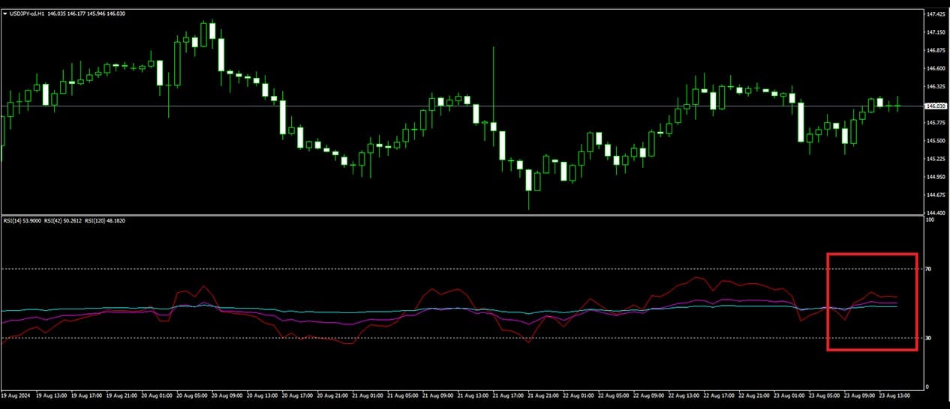The image size is (950, 409).
Task: Select the RSI(14) 53.9000 indicator label
Action: (x=22, y=222)
